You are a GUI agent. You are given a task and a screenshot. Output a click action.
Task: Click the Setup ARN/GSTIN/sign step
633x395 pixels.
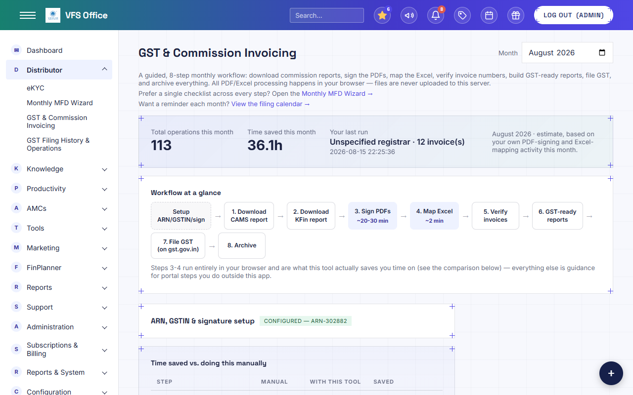pyautogui.click(x=181, y=216)
